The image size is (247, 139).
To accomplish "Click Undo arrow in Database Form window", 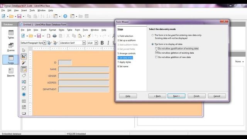I will coord(96,36).
